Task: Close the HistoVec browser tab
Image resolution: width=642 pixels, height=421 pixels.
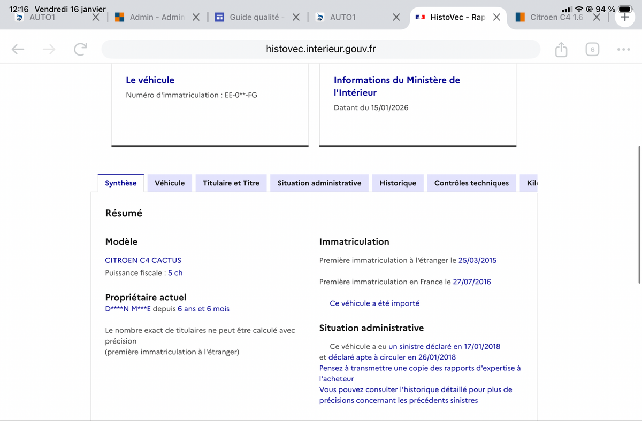Action: tap(496, 17)
